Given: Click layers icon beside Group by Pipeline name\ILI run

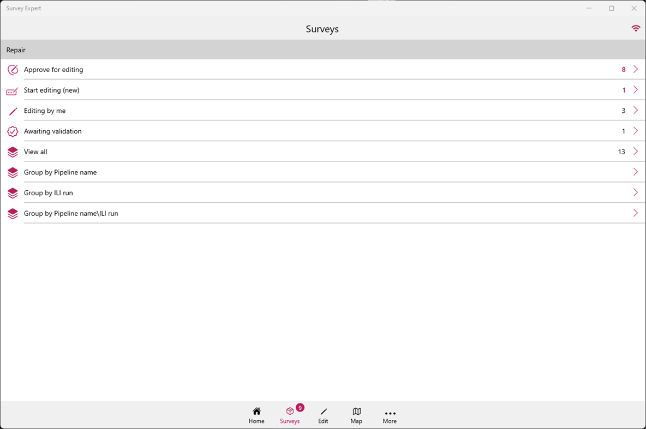Looking at the screenshot, I should tap(13, 214).
